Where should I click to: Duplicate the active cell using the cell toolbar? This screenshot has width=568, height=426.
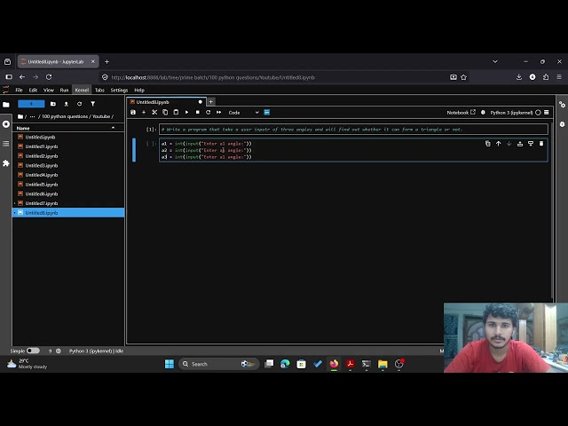(488, 144)
